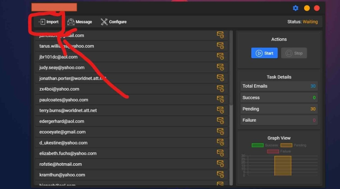
Task: Select the terry.burns@worldnet.att.net row
Action: pyautogui.click(x=132, y=110)
